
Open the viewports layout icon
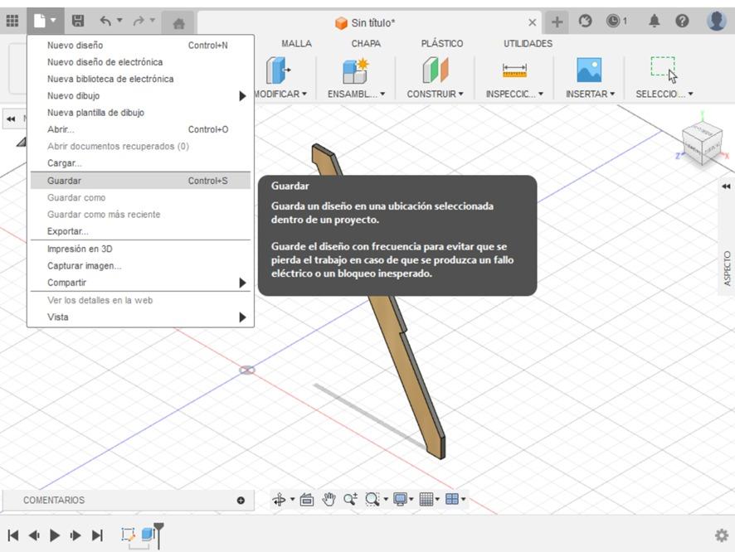pos(451,499)
